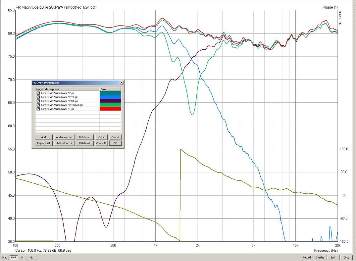
Task: Uncheck 'Asterix mit Zaubertrank 02.pir' overlay
Action: pos(38,93)
